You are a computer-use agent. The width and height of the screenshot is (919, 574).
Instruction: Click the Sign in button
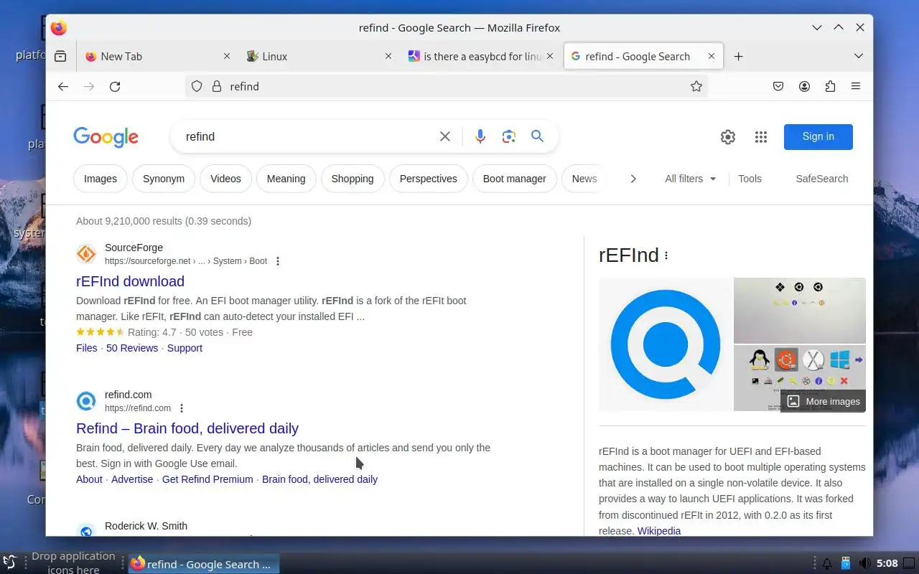pyautogui.click(x=818, y=137)
